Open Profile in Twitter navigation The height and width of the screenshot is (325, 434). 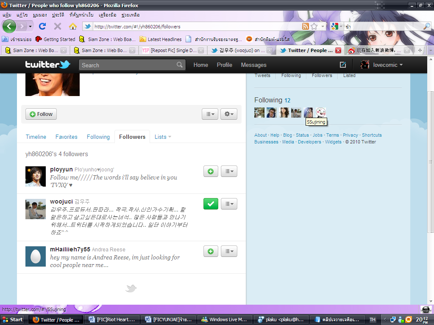225,65
